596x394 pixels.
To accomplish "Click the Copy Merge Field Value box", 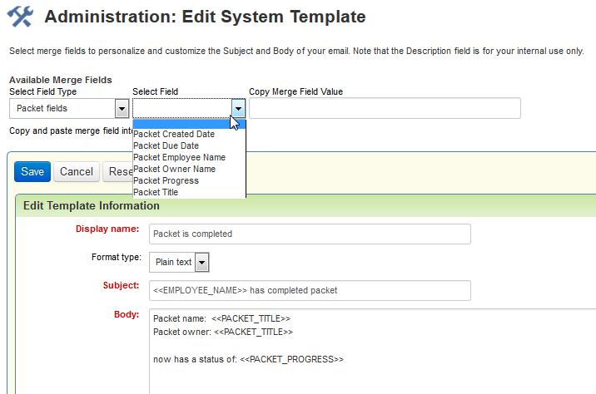I will click(385, 108).
